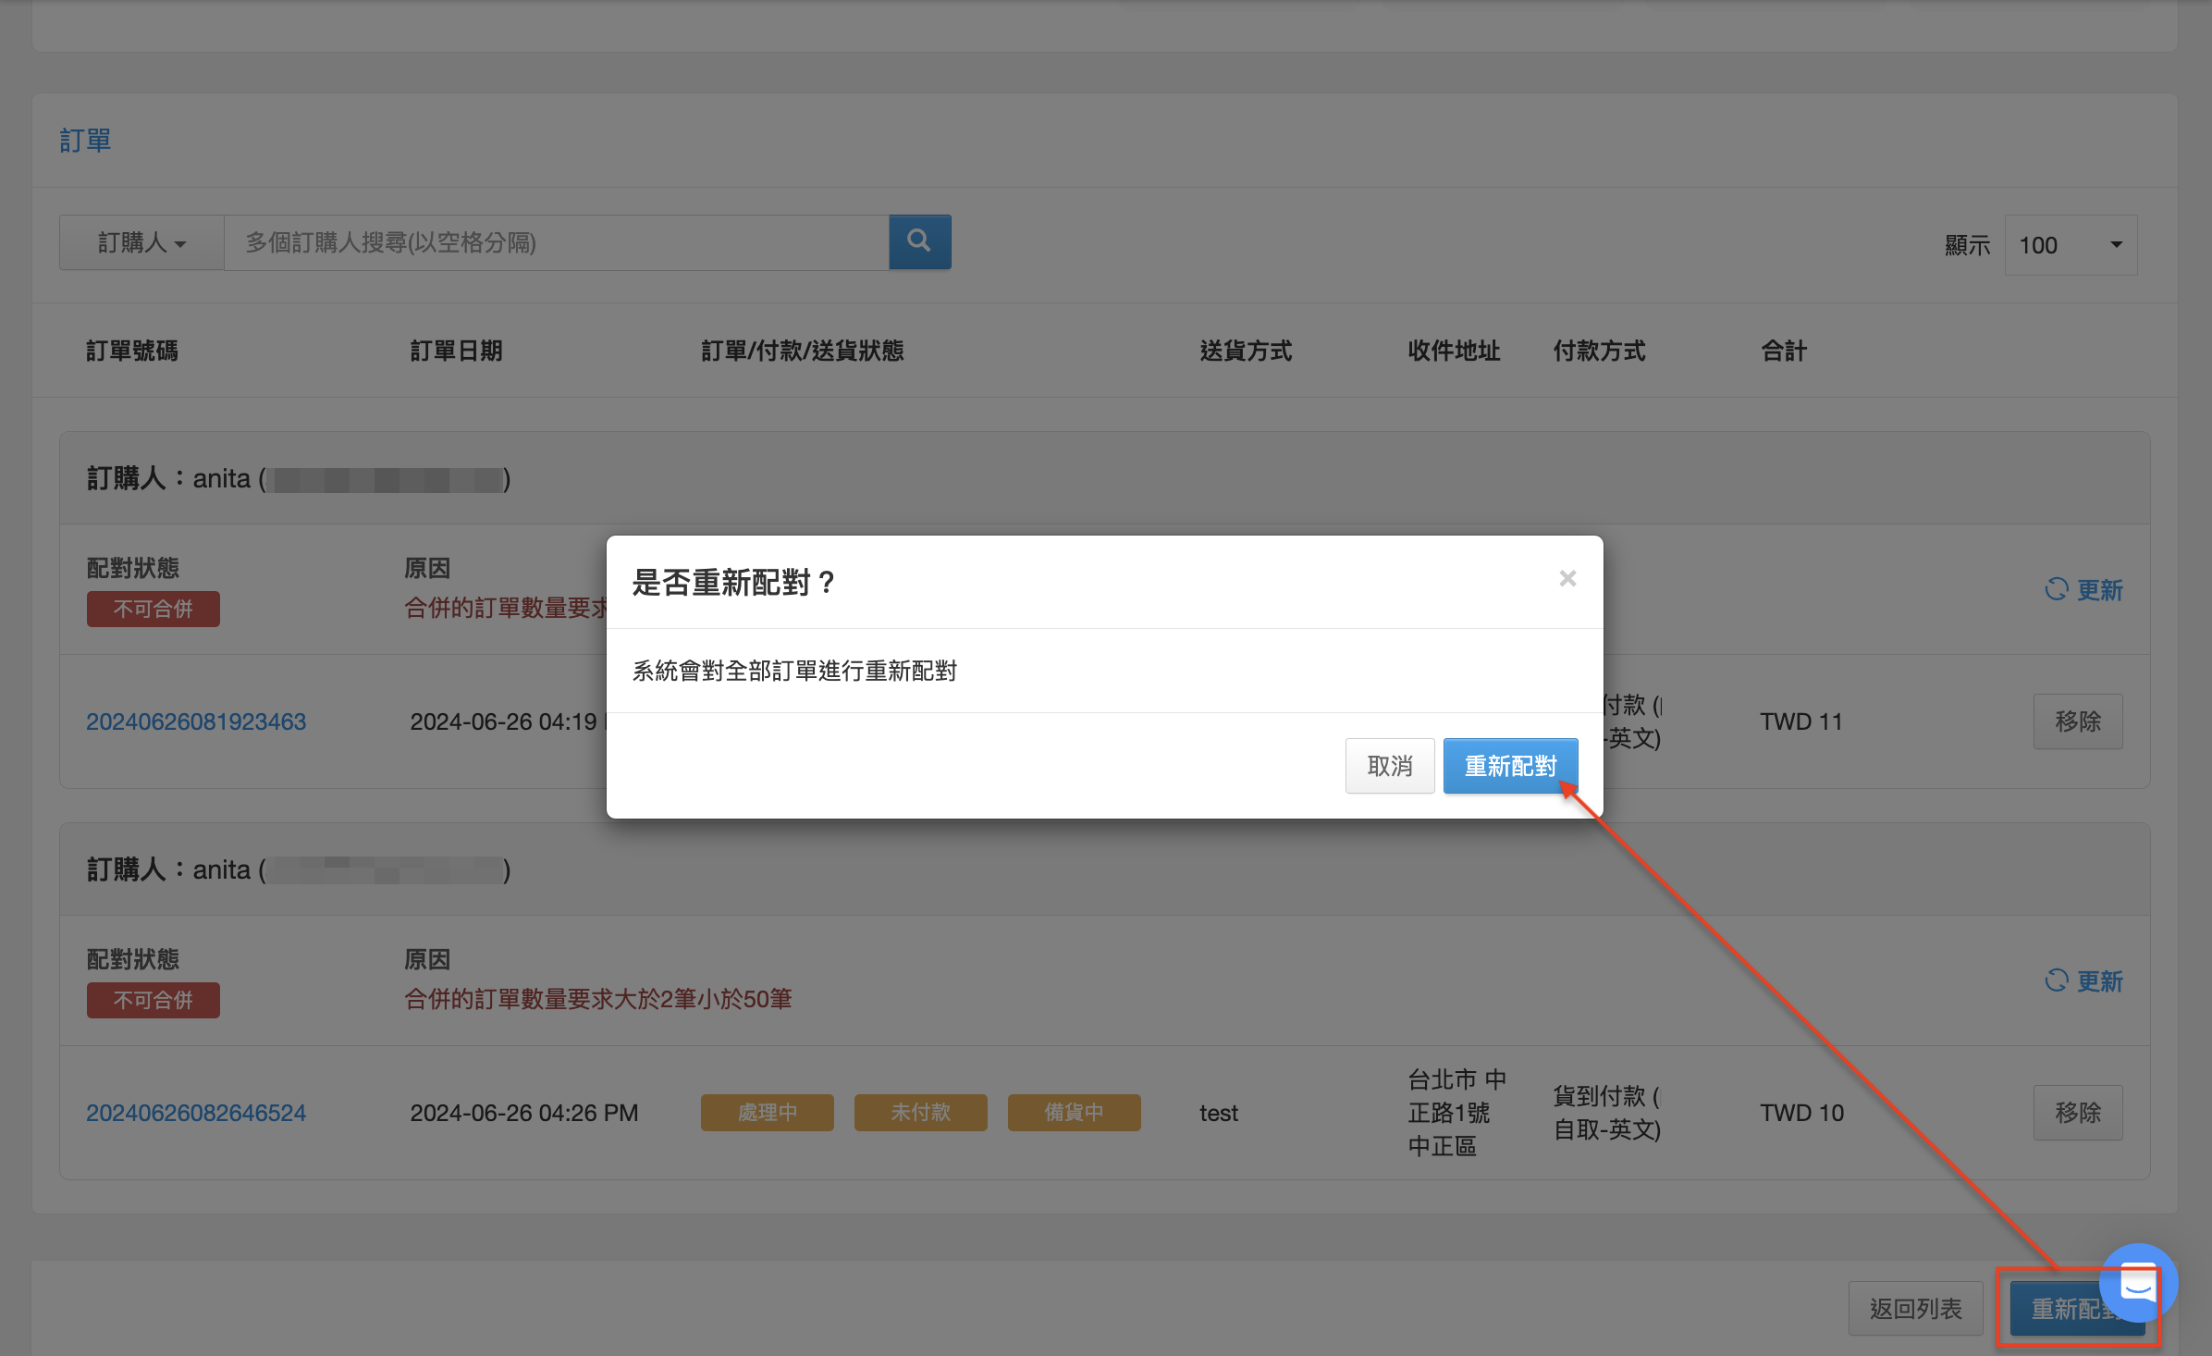Click the 處理中 status badge
The width and height of the screenshot is (2212, 1356).
[x=768, y=1113]
